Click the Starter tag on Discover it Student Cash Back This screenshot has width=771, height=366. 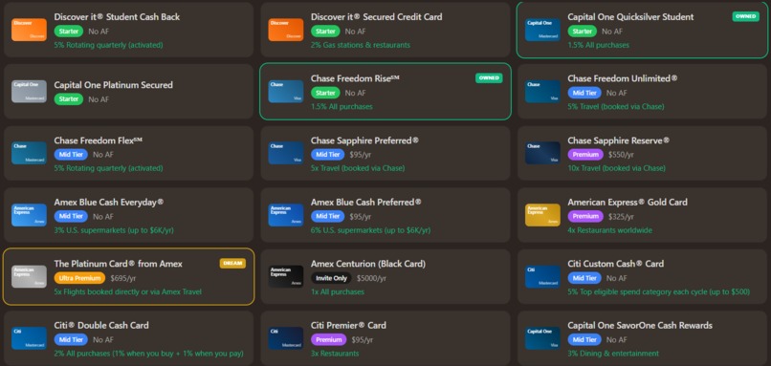click(69, 32)
